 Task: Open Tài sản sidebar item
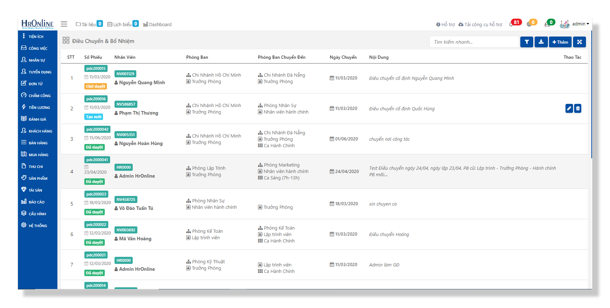tap(37, 190)
